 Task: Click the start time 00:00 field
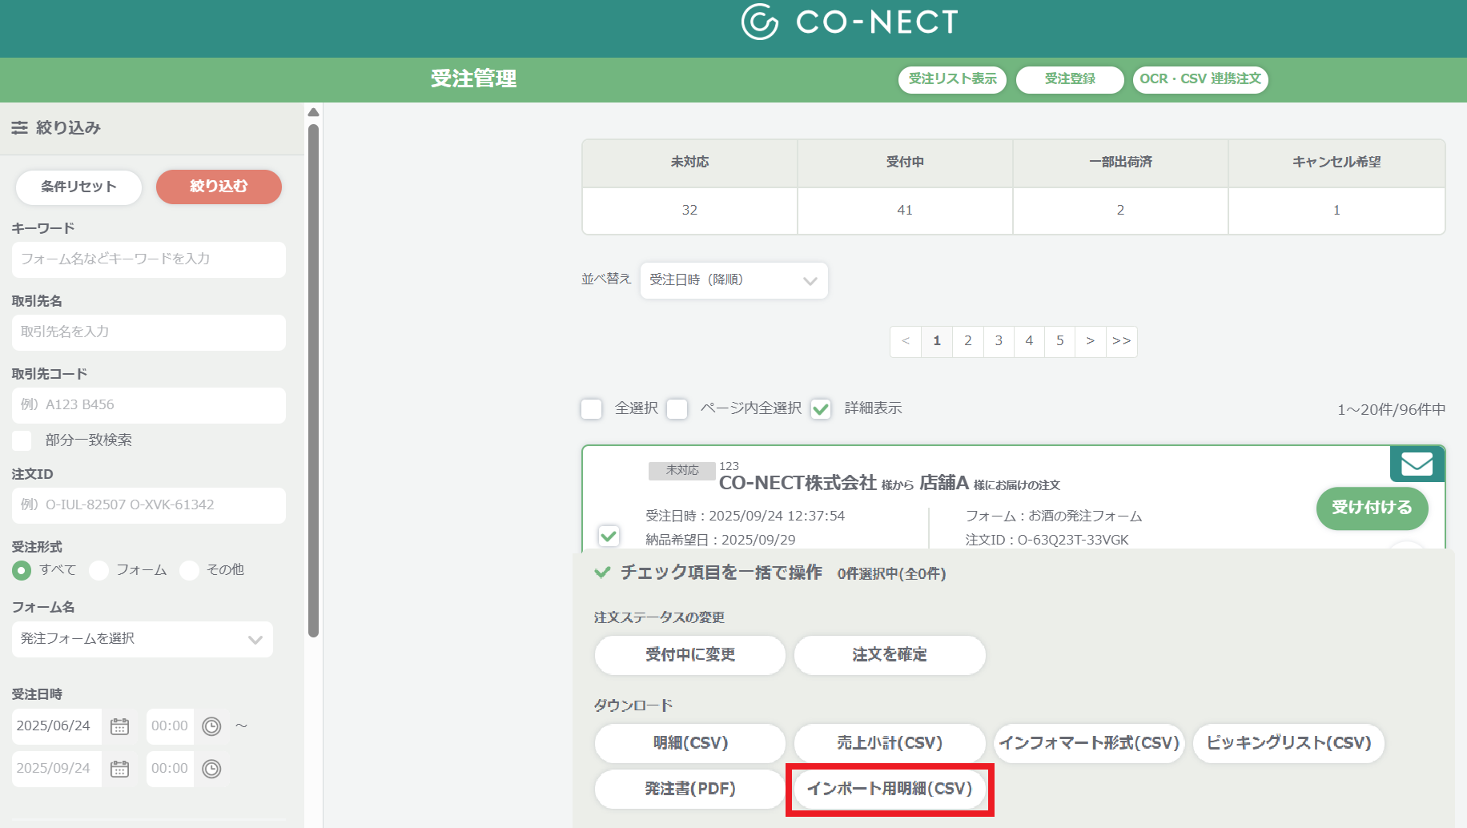170,726
